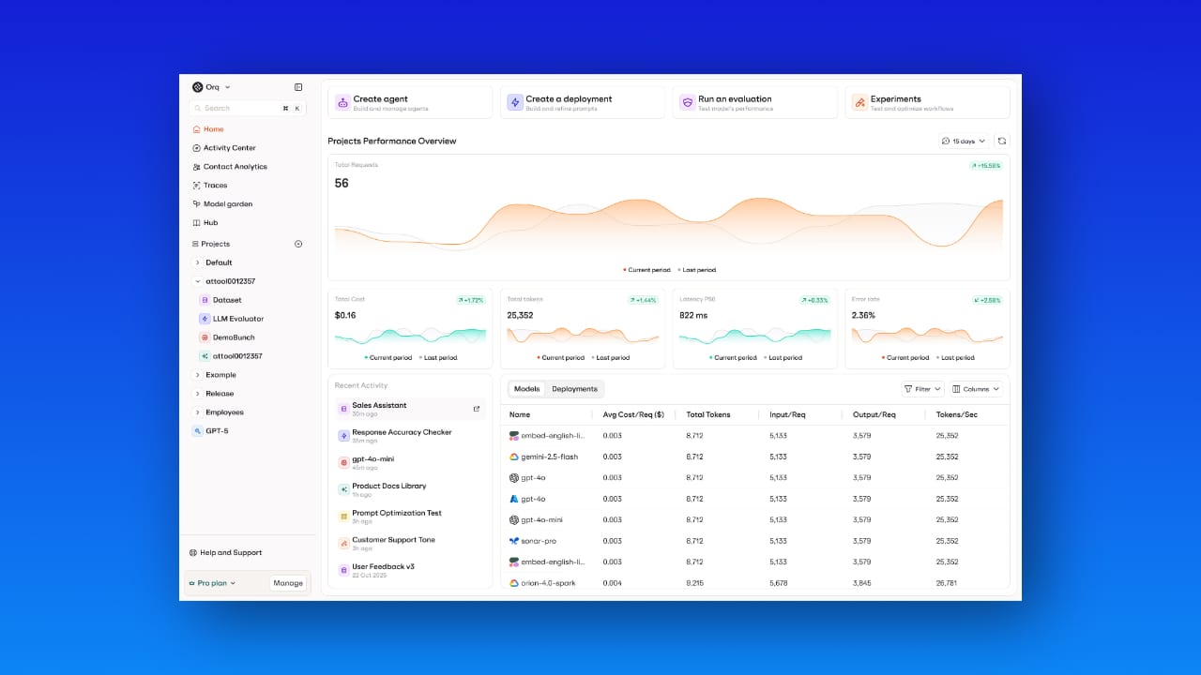Screen dimensions: 1201x675
Task: Open the Hub section
Action: coord(210,222)
